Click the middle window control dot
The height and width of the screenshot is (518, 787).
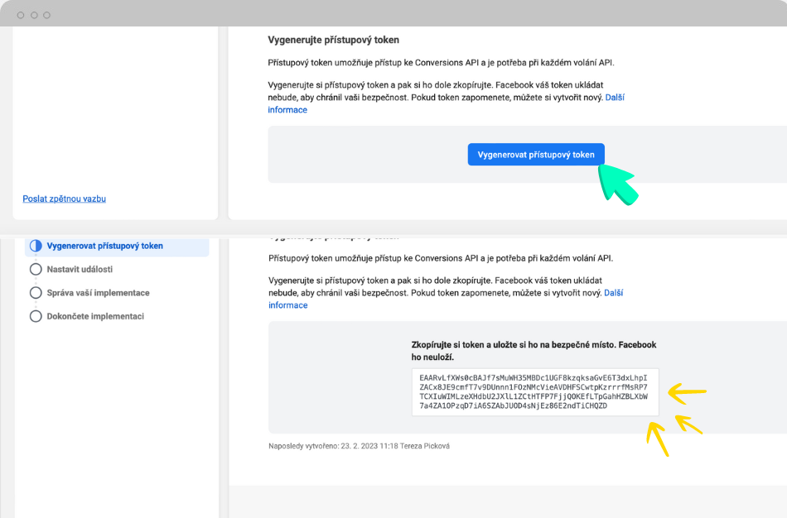coord(34,15)
